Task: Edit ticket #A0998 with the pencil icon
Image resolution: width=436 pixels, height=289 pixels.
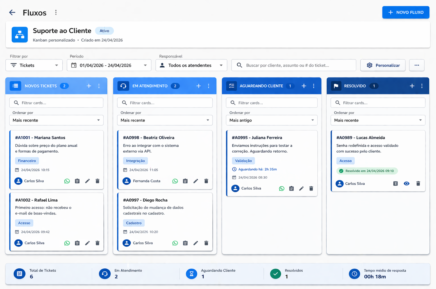Action: pyautogui.click(x=196, y=181)
